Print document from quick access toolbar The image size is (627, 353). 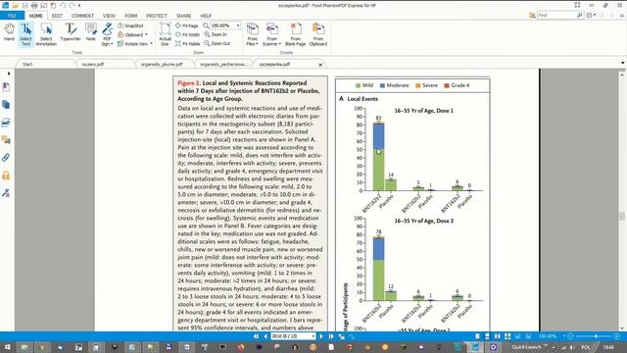coord(34,5)
